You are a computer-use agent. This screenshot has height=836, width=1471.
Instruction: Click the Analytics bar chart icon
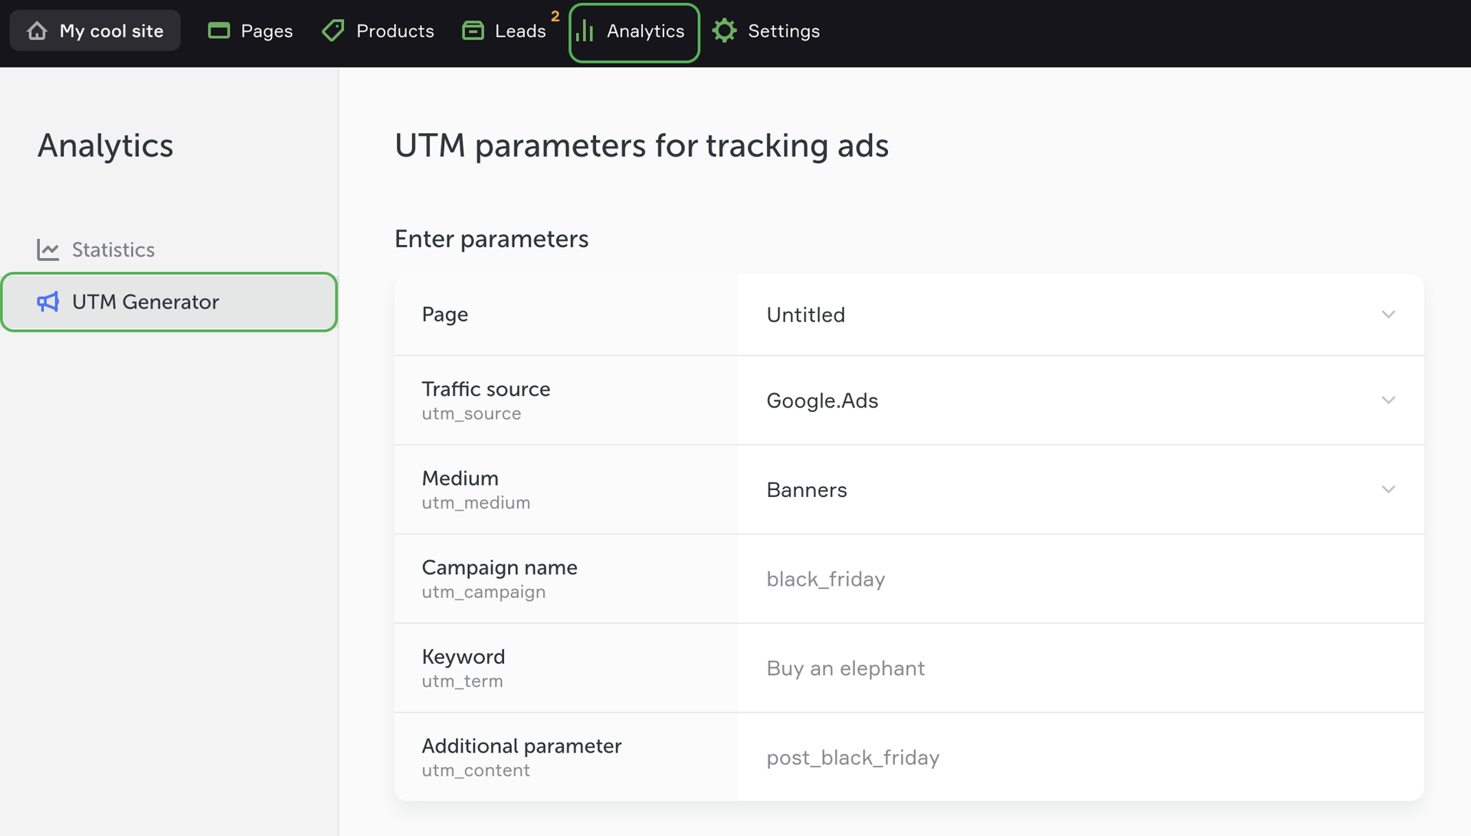pyautogui.click(x=585, y=31)
